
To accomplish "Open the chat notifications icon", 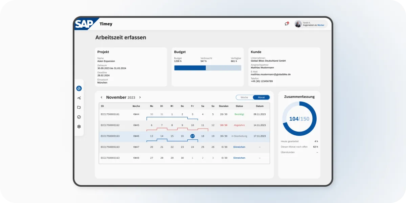I will pyautogui.click(x=287, y=24).
